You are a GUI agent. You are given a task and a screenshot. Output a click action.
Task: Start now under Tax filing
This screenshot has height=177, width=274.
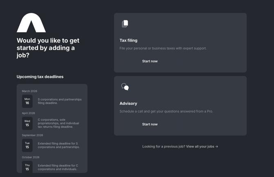tap(150, 61)
